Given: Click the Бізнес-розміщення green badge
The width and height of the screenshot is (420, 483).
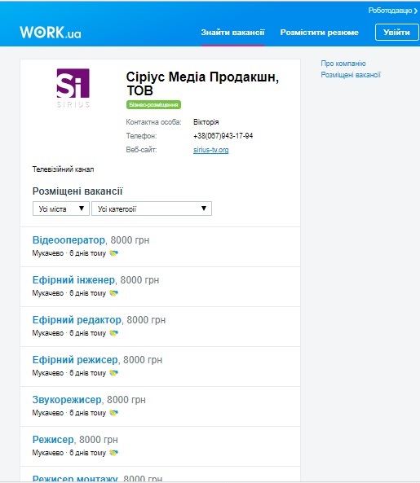Looking at the screenshot, I should point(153,105).
